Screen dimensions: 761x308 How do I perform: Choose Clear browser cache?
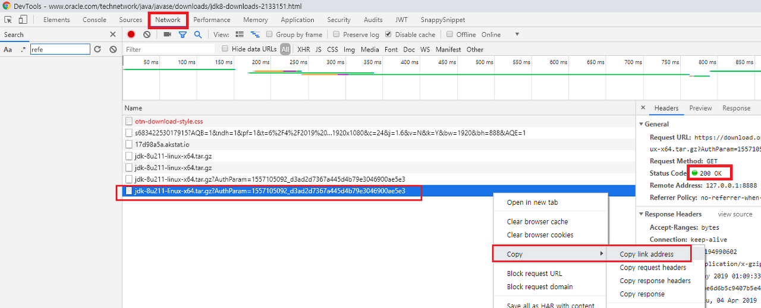pyautogui.click(x=537, y=221)
